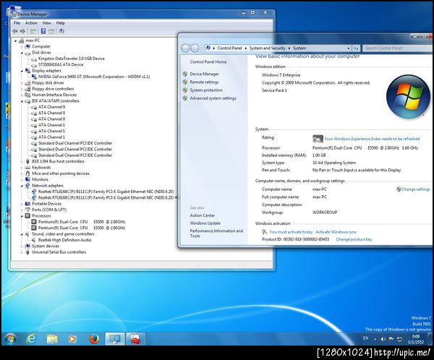Open Remote settings from left pane

tap(204, 82)
